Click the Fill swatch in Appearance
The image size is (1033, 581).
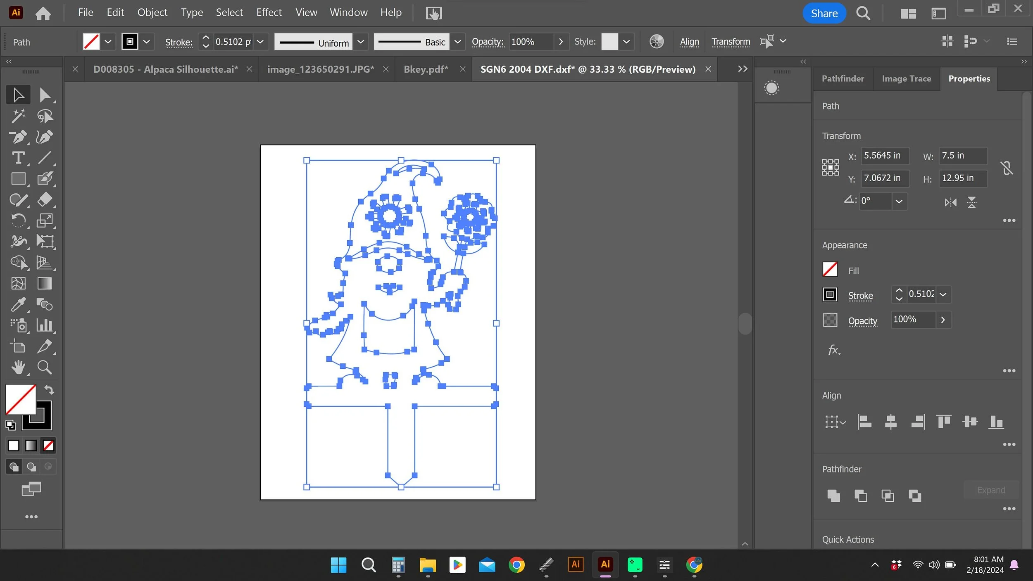(x=830, y=270)
